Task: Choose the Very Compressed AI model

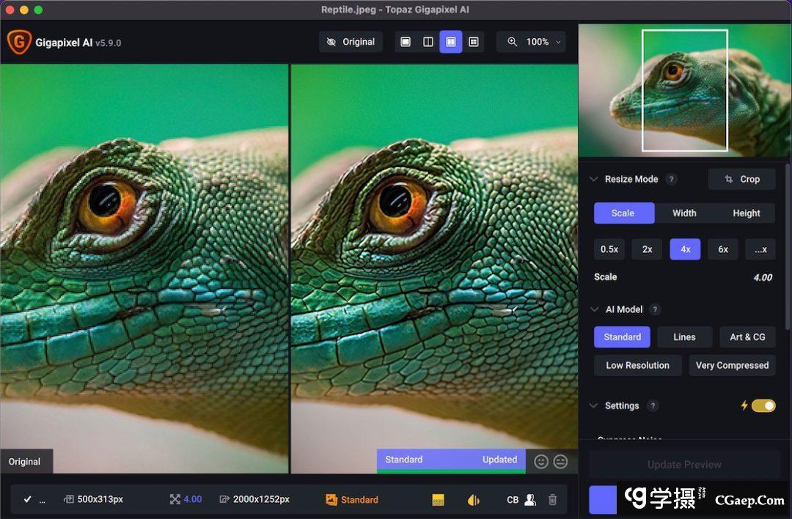Action: (x=732, y=365)
